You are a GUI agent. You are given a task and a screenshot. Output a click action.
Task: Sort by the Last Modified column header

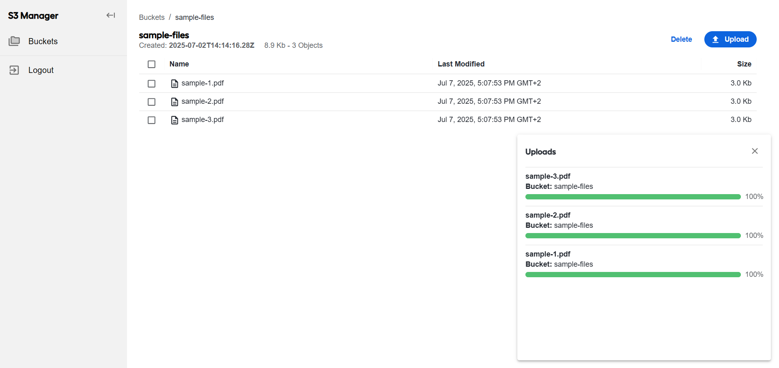tap(461, 64)
